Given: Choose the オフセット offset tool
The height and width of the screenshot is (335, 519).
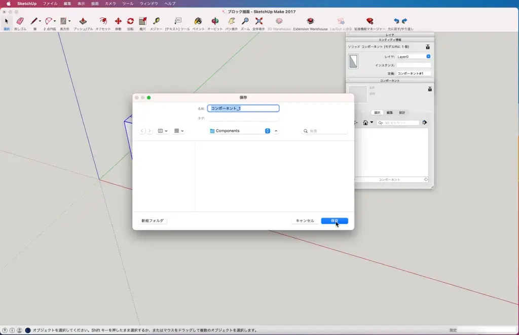Looking at the screenshot, I should coord(103,21).
